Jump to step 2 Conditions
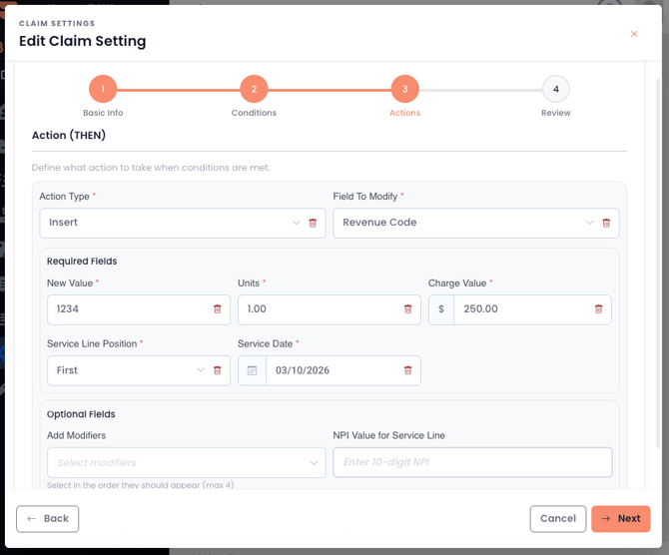The height and width of the screenshot is (555, 669). pyautogui.click(x=254, y=89)
